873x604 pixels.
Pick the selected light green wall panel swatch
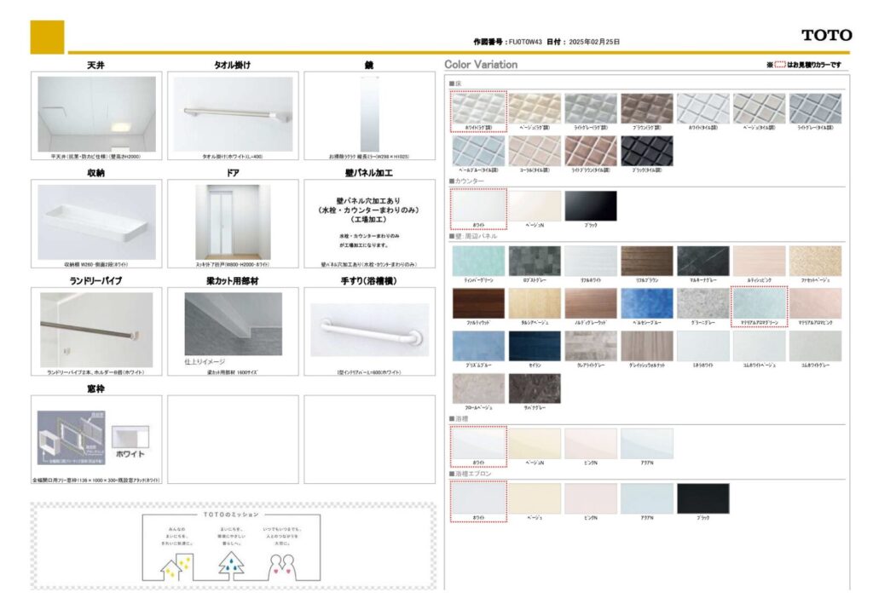[759, 303]
